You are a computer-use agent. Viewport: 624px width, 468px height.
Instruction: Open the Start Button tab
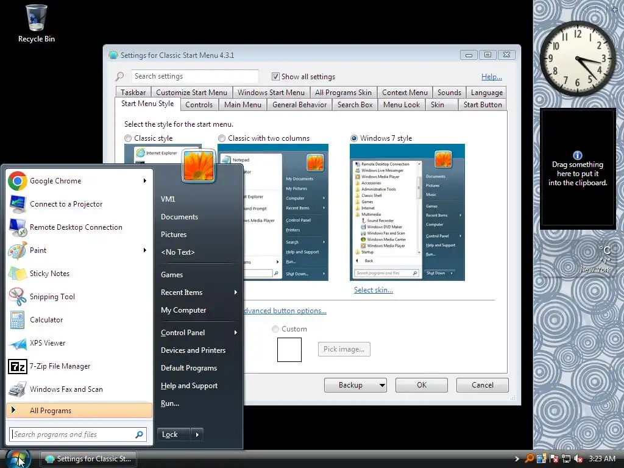point(483,105)
